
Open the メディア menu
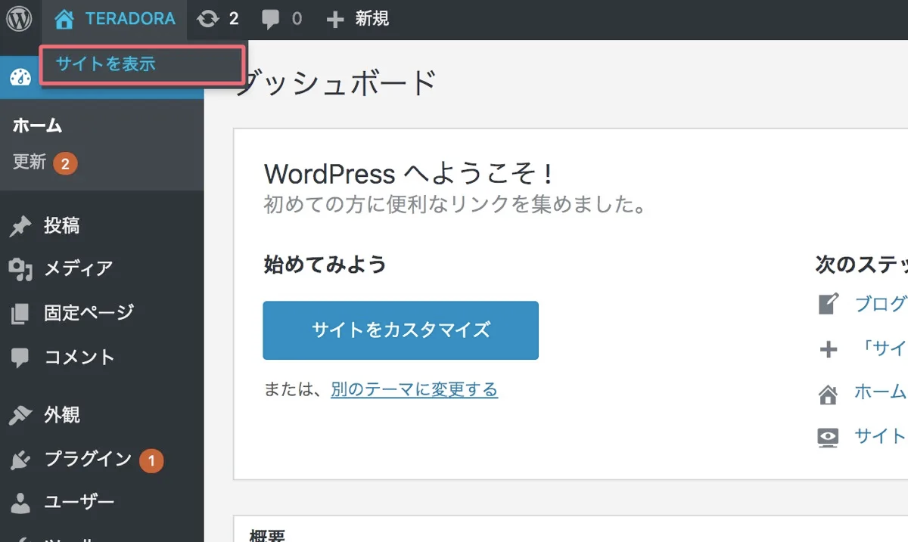point(79,268)
